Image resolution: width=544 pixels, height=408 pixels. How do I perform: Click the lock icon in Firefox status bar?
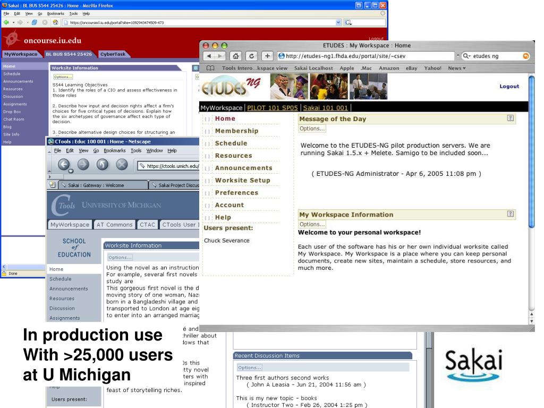(4, 274)
